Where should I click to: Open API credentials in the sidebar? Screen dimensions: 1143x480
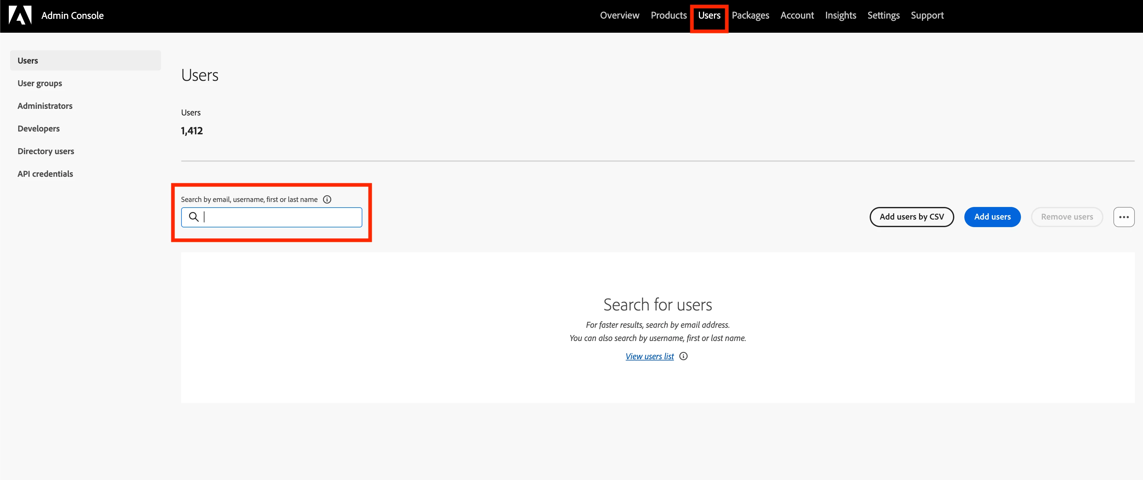pos(45,174)
